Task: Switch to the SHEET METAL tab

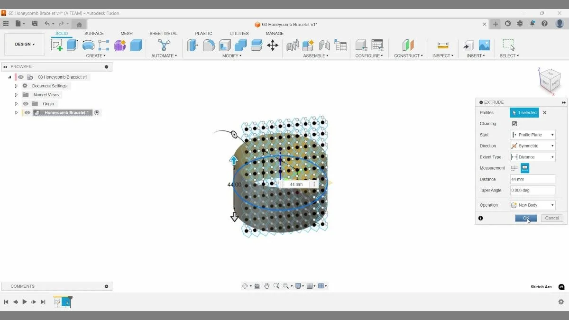Action: tap(164, 33)
